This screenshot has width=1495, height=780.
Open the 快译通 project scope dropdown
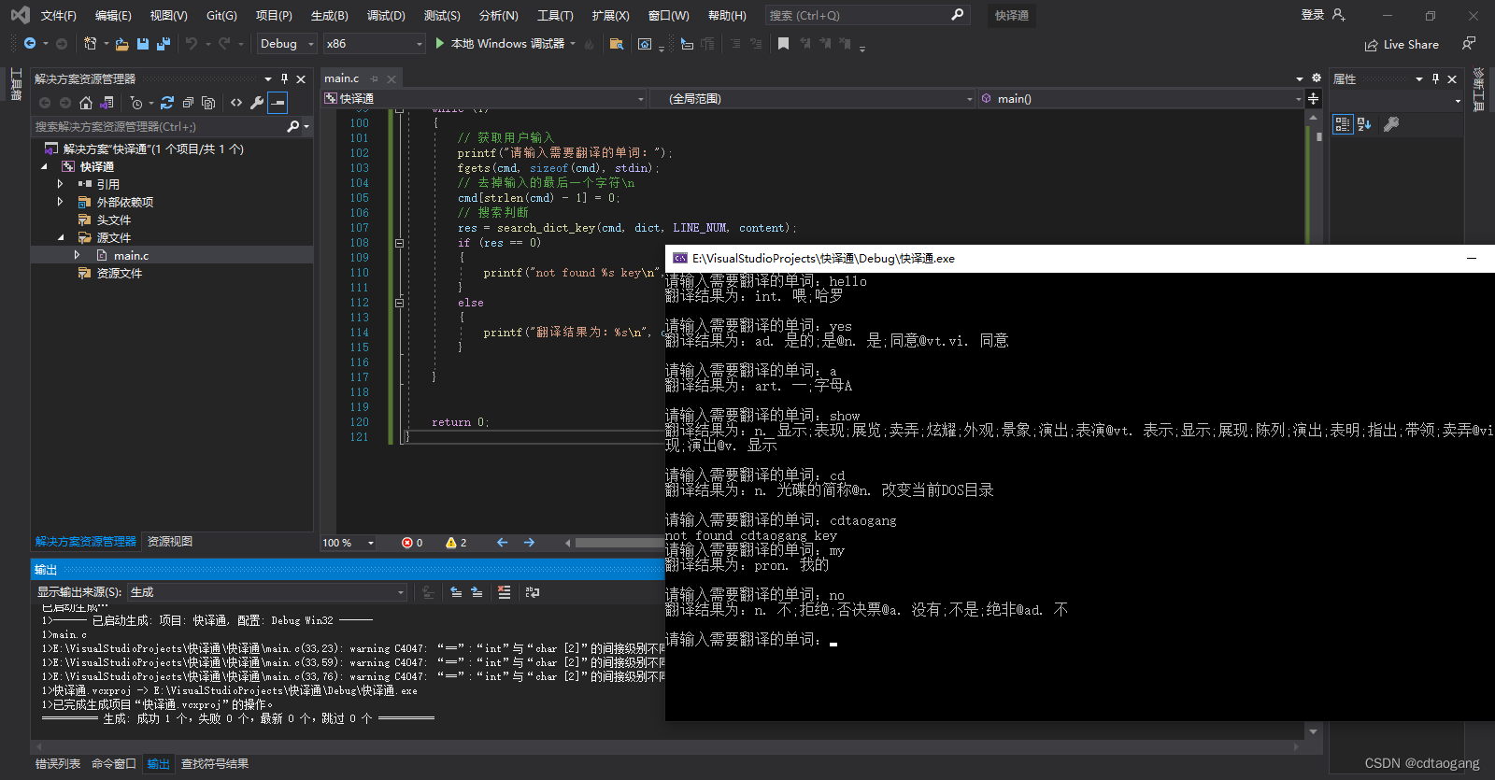pyautogui.click(x=485, y=98)
